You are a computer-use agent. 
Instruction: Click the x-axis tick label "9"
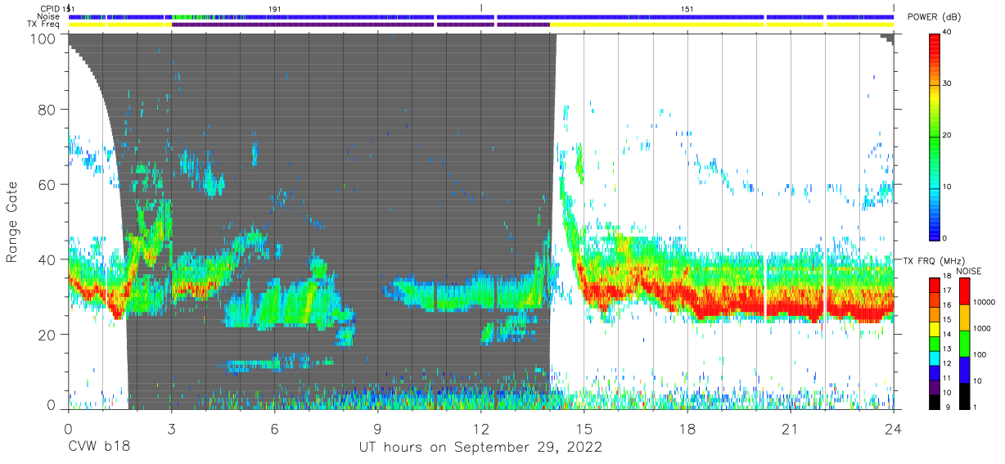(377, 428)
